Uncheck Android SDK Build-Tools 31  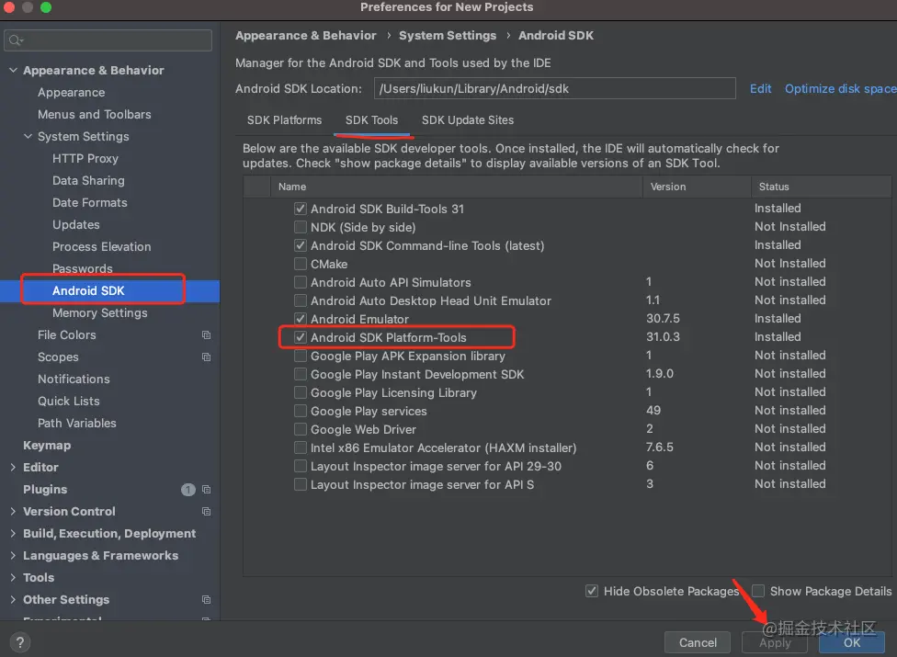[301, 209]
